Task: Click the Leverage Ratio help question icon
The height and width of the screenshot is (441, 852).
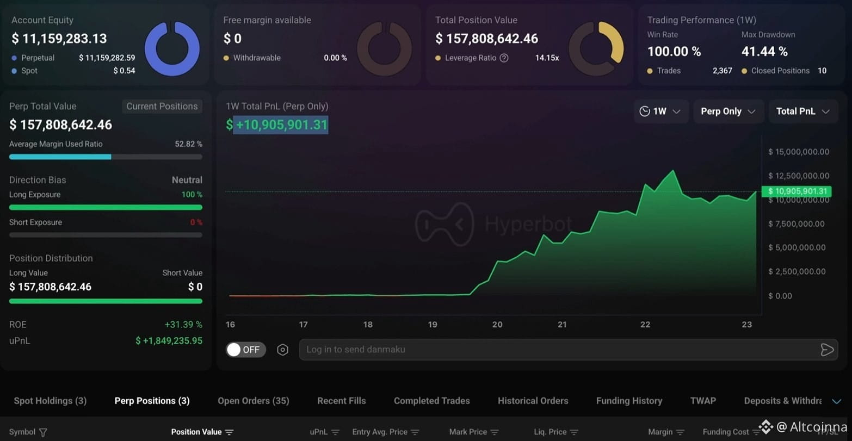Action: [x=504, y=58]
